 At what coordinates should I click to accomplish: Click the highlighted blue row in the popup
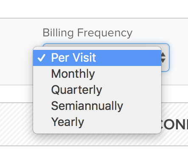tap(97, 58)
